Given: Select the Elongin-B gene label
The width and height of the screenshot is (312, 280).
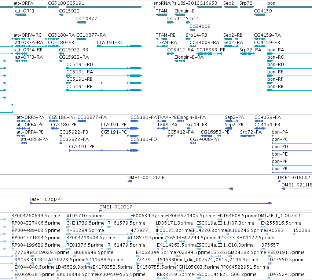Looking at the screenshot, I should [x=184, y=11].
